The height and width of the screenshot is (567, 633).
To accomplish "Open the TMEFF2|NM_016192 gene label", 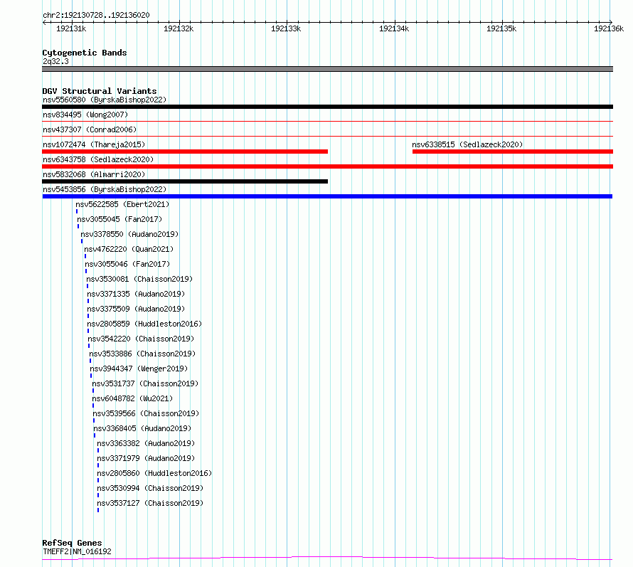I will point(77,551).
